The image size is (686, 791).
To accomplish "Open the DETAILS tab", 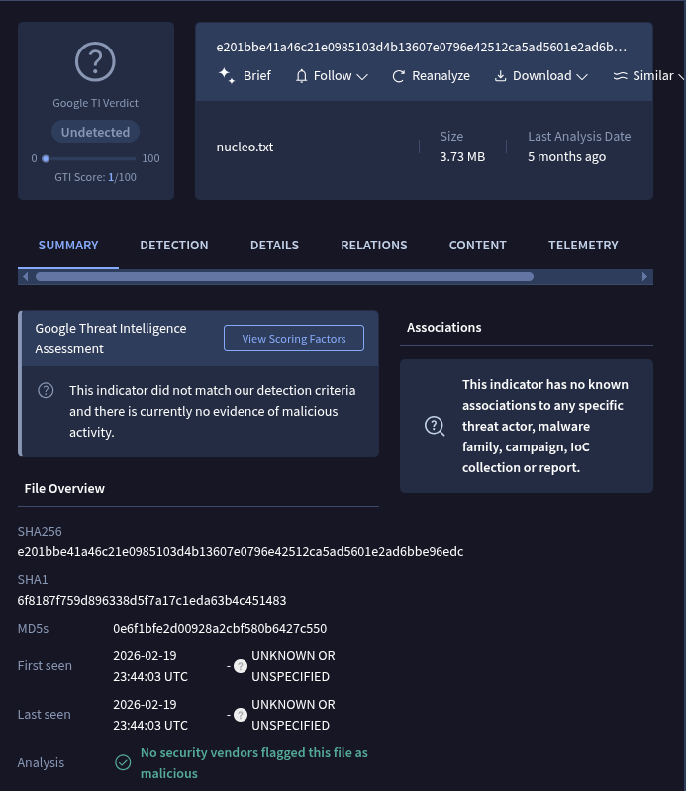I will coord(274,246).
